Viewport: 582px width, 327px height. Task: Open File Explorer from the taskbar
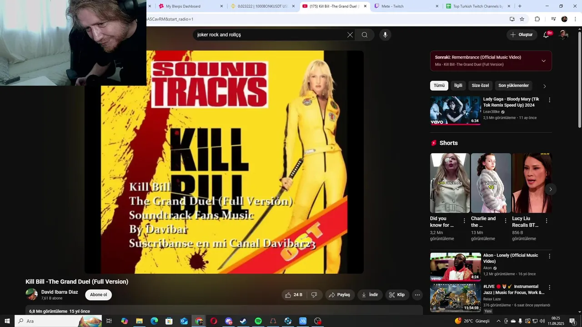coord(140,321)
